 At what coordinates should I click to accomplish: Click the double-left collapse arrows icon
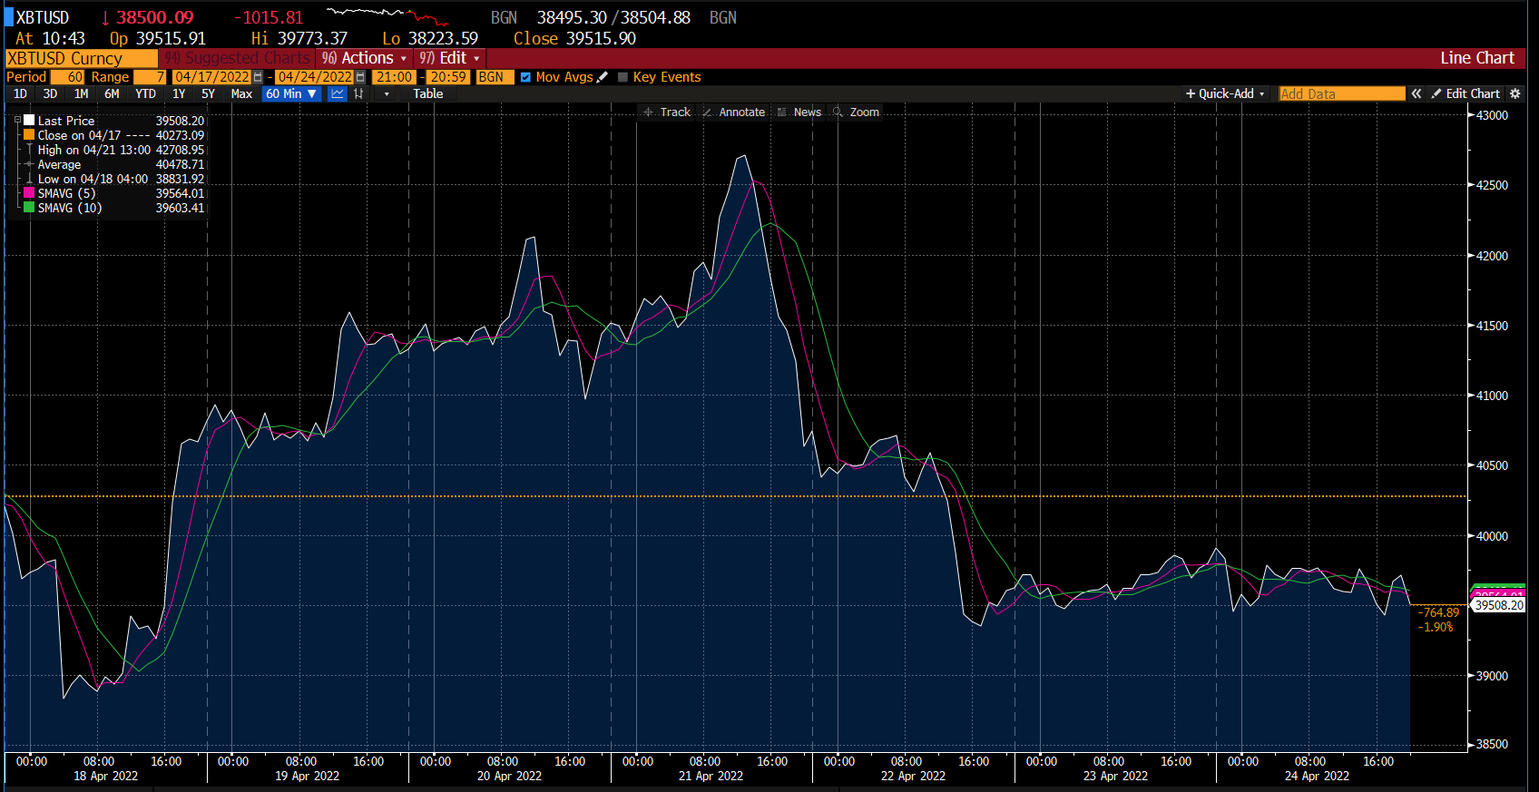[x=1416, y=93]
